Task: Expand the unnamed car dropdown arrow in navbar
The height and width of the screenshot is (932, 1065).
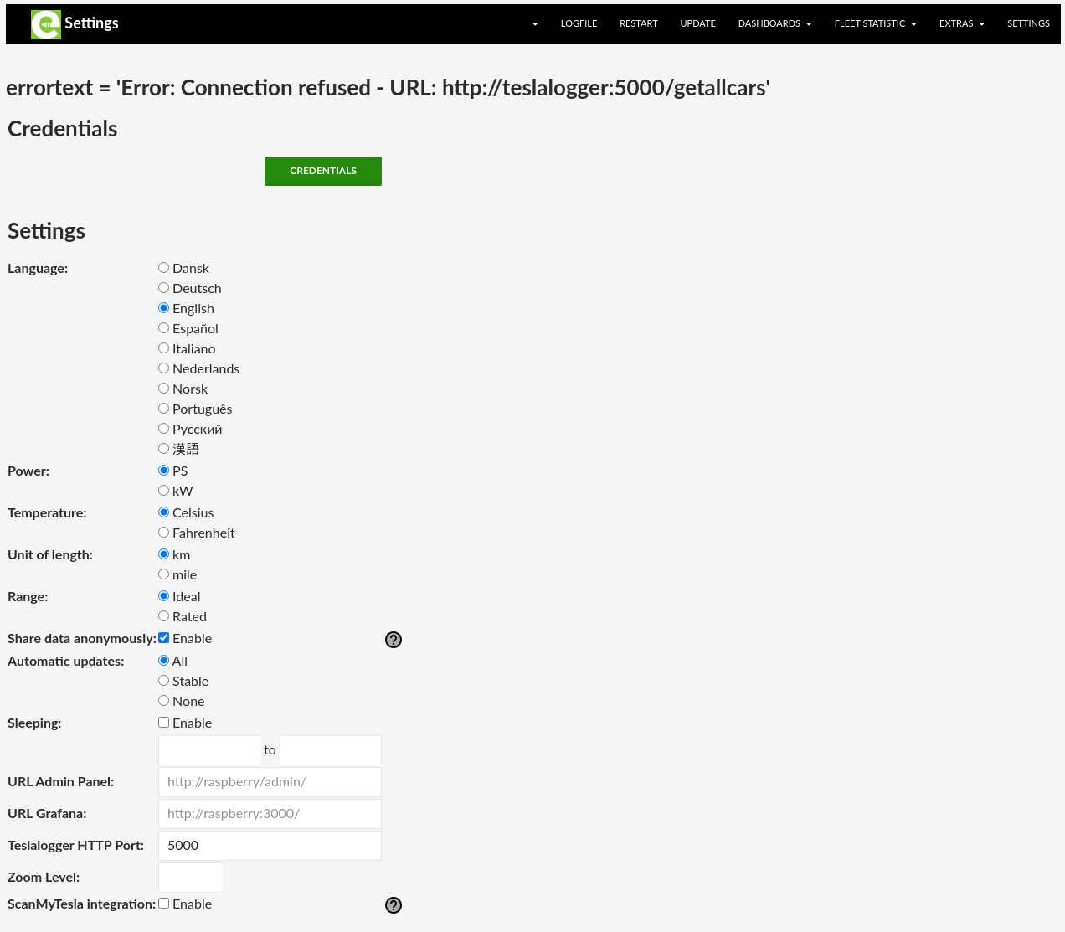Action: click(535, 24)
